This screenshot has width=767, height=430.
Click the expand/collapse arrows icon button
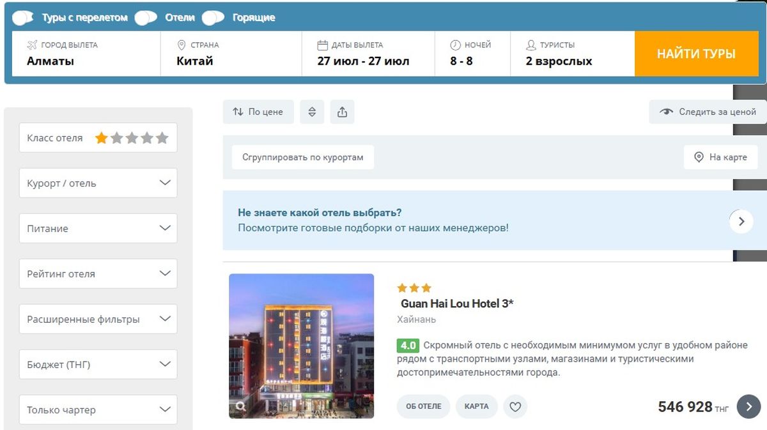[x=312, y=112]
